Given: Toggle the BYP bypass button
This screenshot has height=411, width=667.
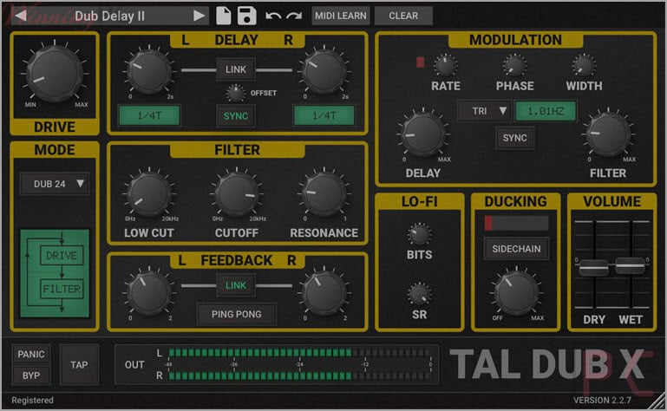Looking at the screenshot, I should pyautogui.click(x=31, y=375).
